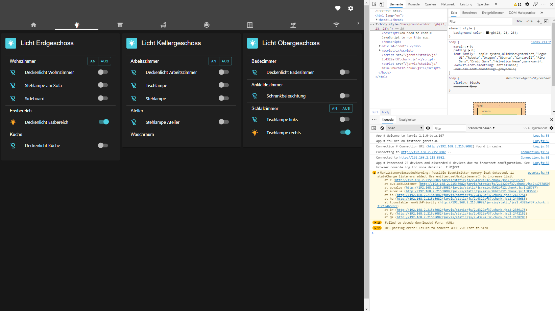Image resolution: width=555 pixels, height=311 pixels.
Task: Click Licht Obergeschoss lightbulb header icon
Action: click(x=252, y=43)
